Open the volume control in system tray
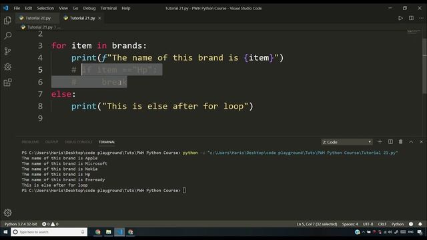427x240 pixels. 390,232
